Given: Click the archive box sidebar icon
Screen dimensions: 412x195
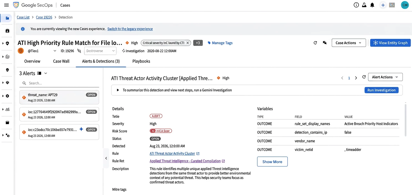Looking at the screenshot, I should click(x=8, y=122).
